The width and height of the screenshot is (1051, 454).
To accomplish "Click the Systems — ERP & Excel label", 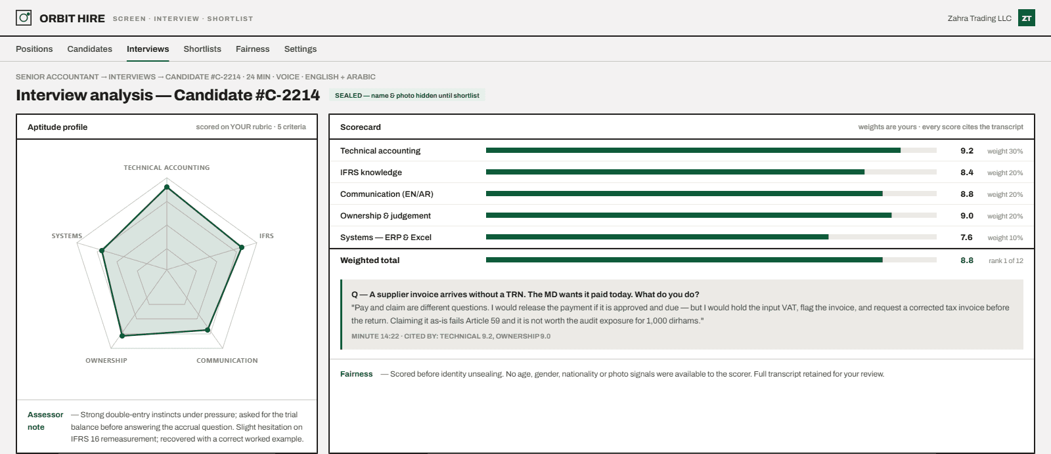I will coord(386,237).
